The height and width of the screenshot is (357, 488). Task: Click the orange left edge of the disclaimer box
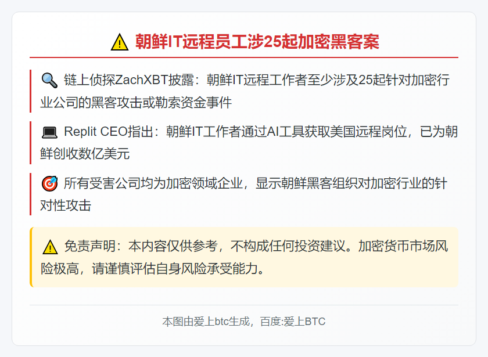pos(31,257)
